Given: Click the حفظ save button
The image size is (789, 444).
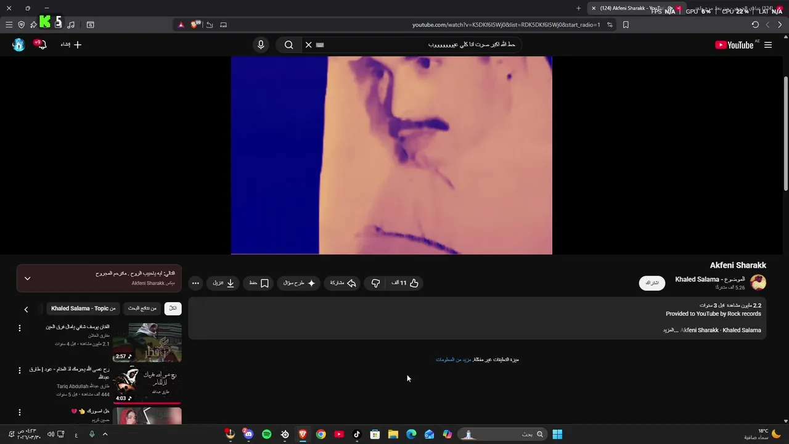Looking at the screenshot, I should point(259,283).
